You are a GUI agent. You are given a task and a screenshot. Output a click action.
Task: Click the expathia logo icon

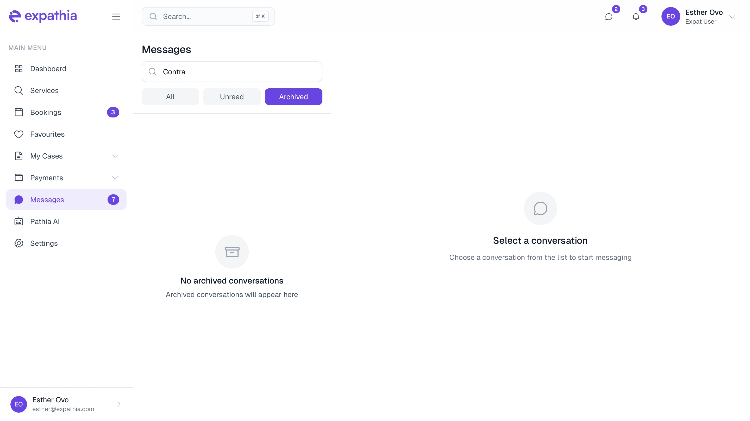click(x=15, y=16)
